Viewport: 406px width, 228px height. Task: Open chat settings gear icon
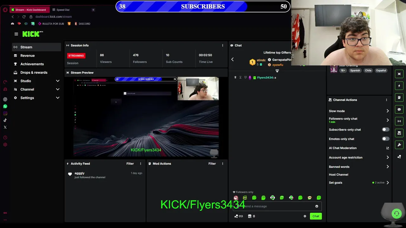click(x=305, y=216)
